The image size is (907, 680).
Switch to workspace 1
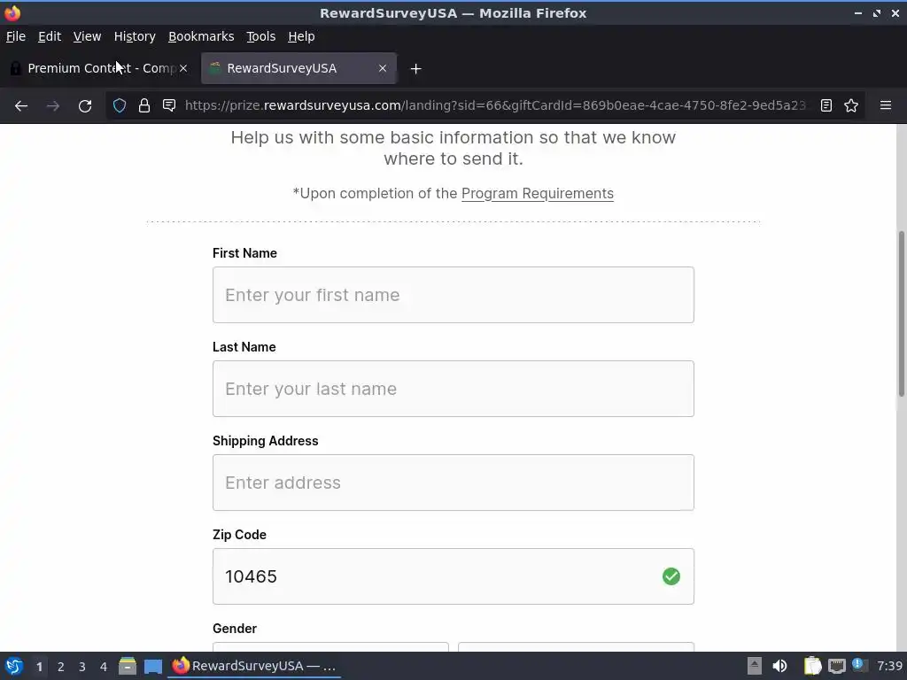[39, 667]
